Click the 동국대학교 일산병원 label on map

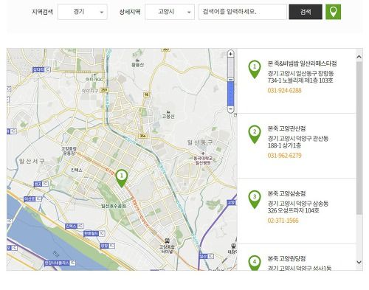pos(203,160)
